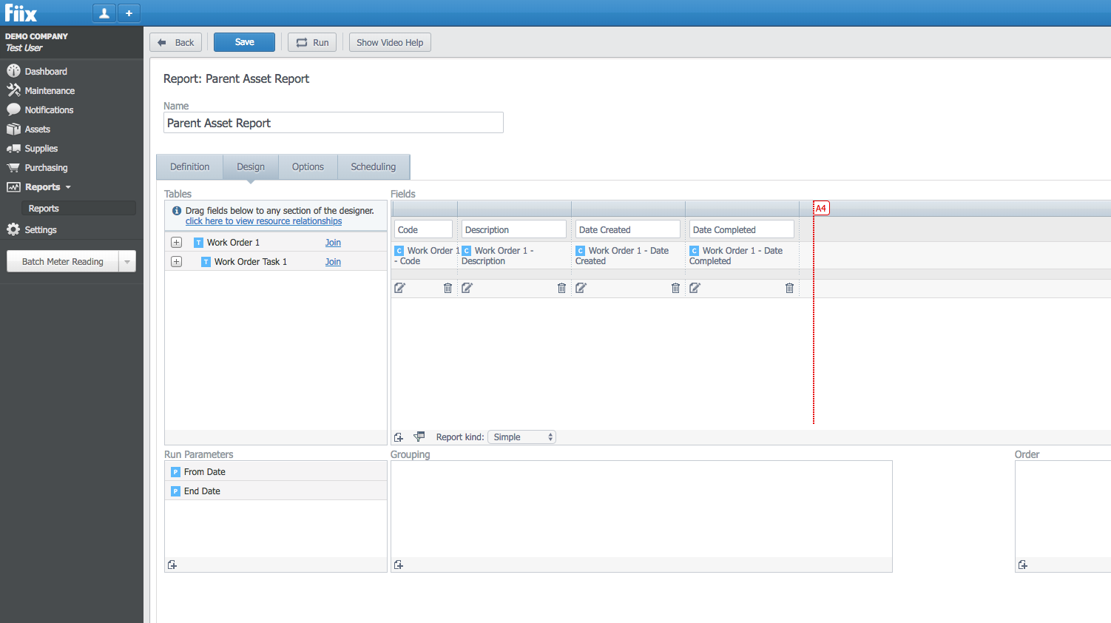Open the view resource relationships link
1111x623 pixels.
263,221
